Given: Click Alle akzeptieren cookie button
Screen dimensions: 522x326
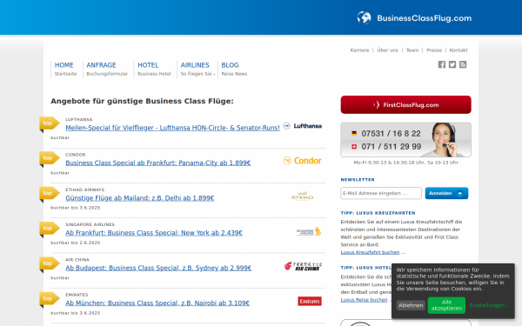Looking at the screenshot, I should (446, 305).
